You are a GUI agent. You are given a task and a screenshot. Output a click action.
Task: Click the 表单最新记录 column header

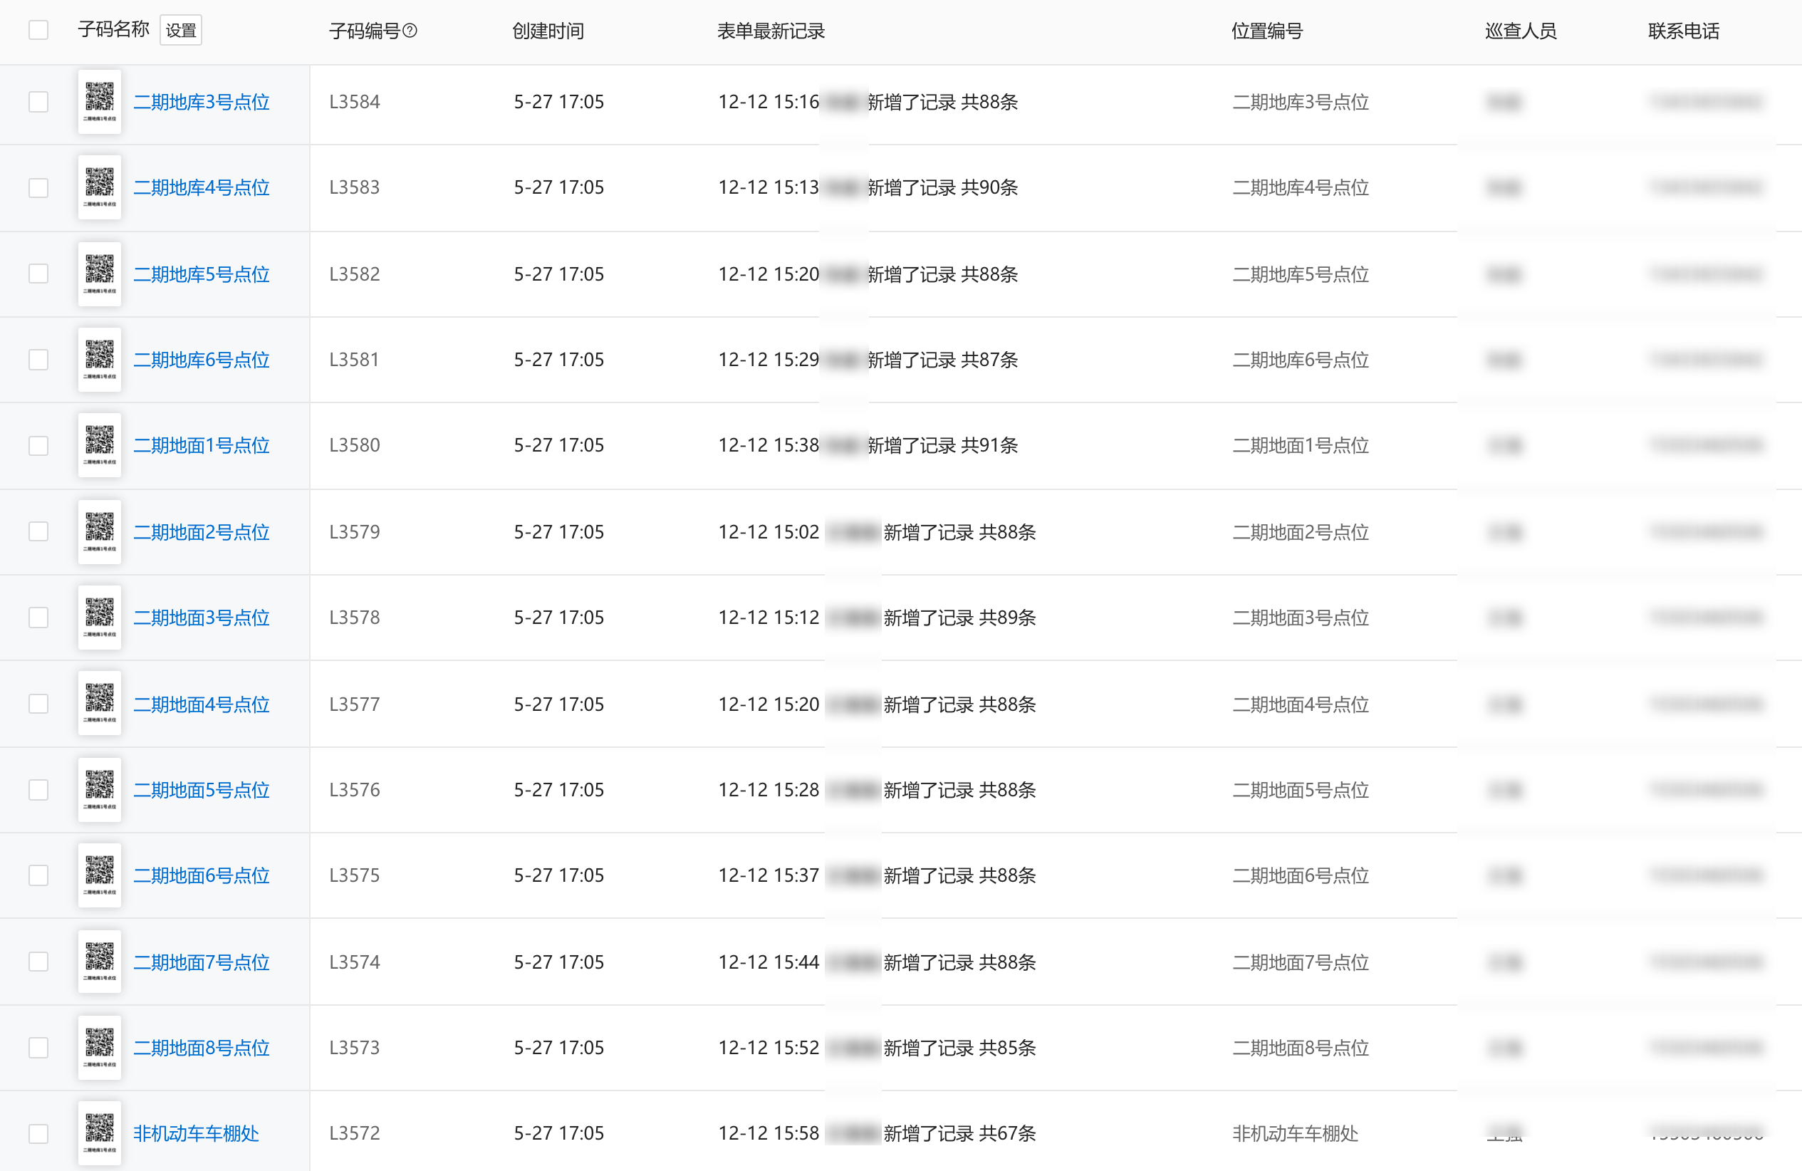771,31
